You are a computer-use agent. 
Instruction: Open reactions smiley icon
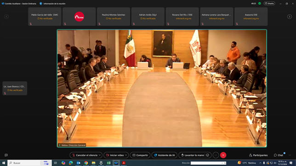(x=208, y=155)
